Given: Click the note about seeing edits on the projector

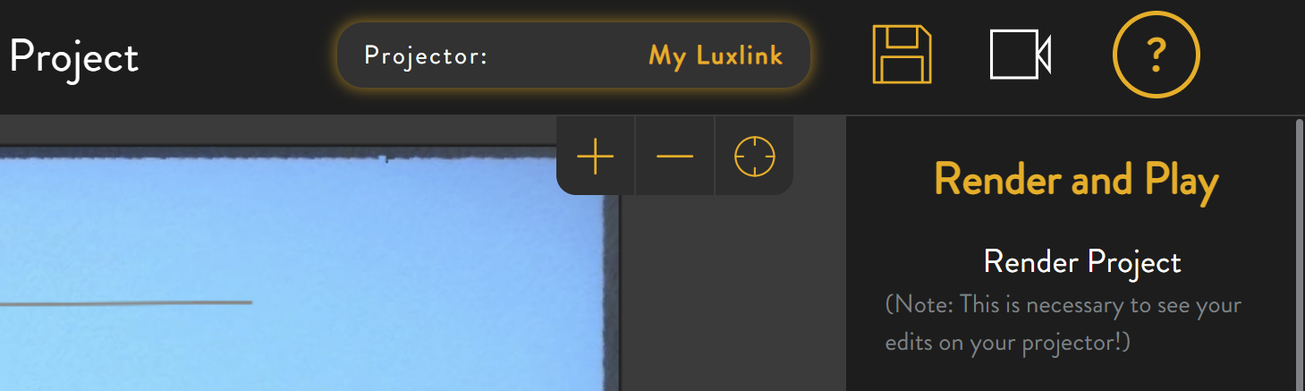Looking at the screenshot, I should (1063, 324).
